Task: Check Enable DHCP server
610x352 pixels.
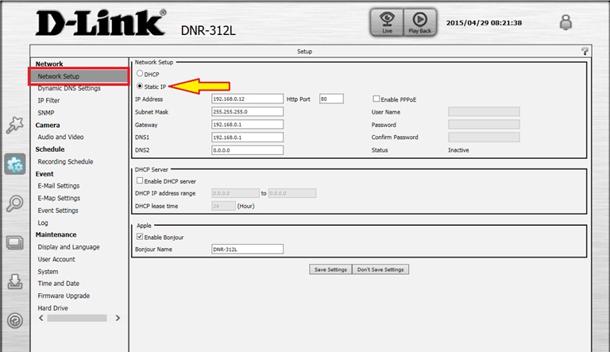Action: 141,181
